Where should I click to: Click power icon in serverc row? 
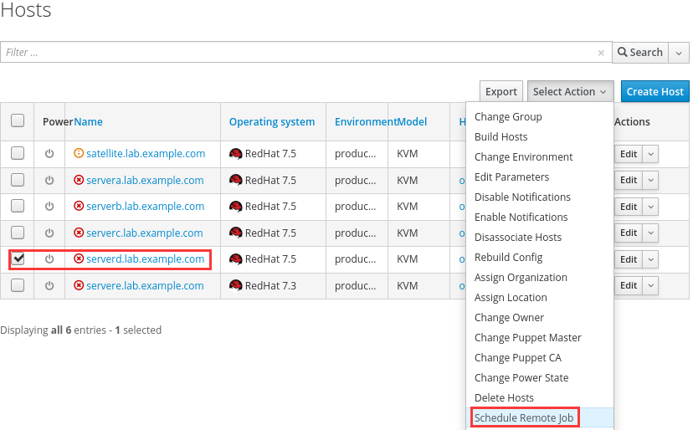49,233
